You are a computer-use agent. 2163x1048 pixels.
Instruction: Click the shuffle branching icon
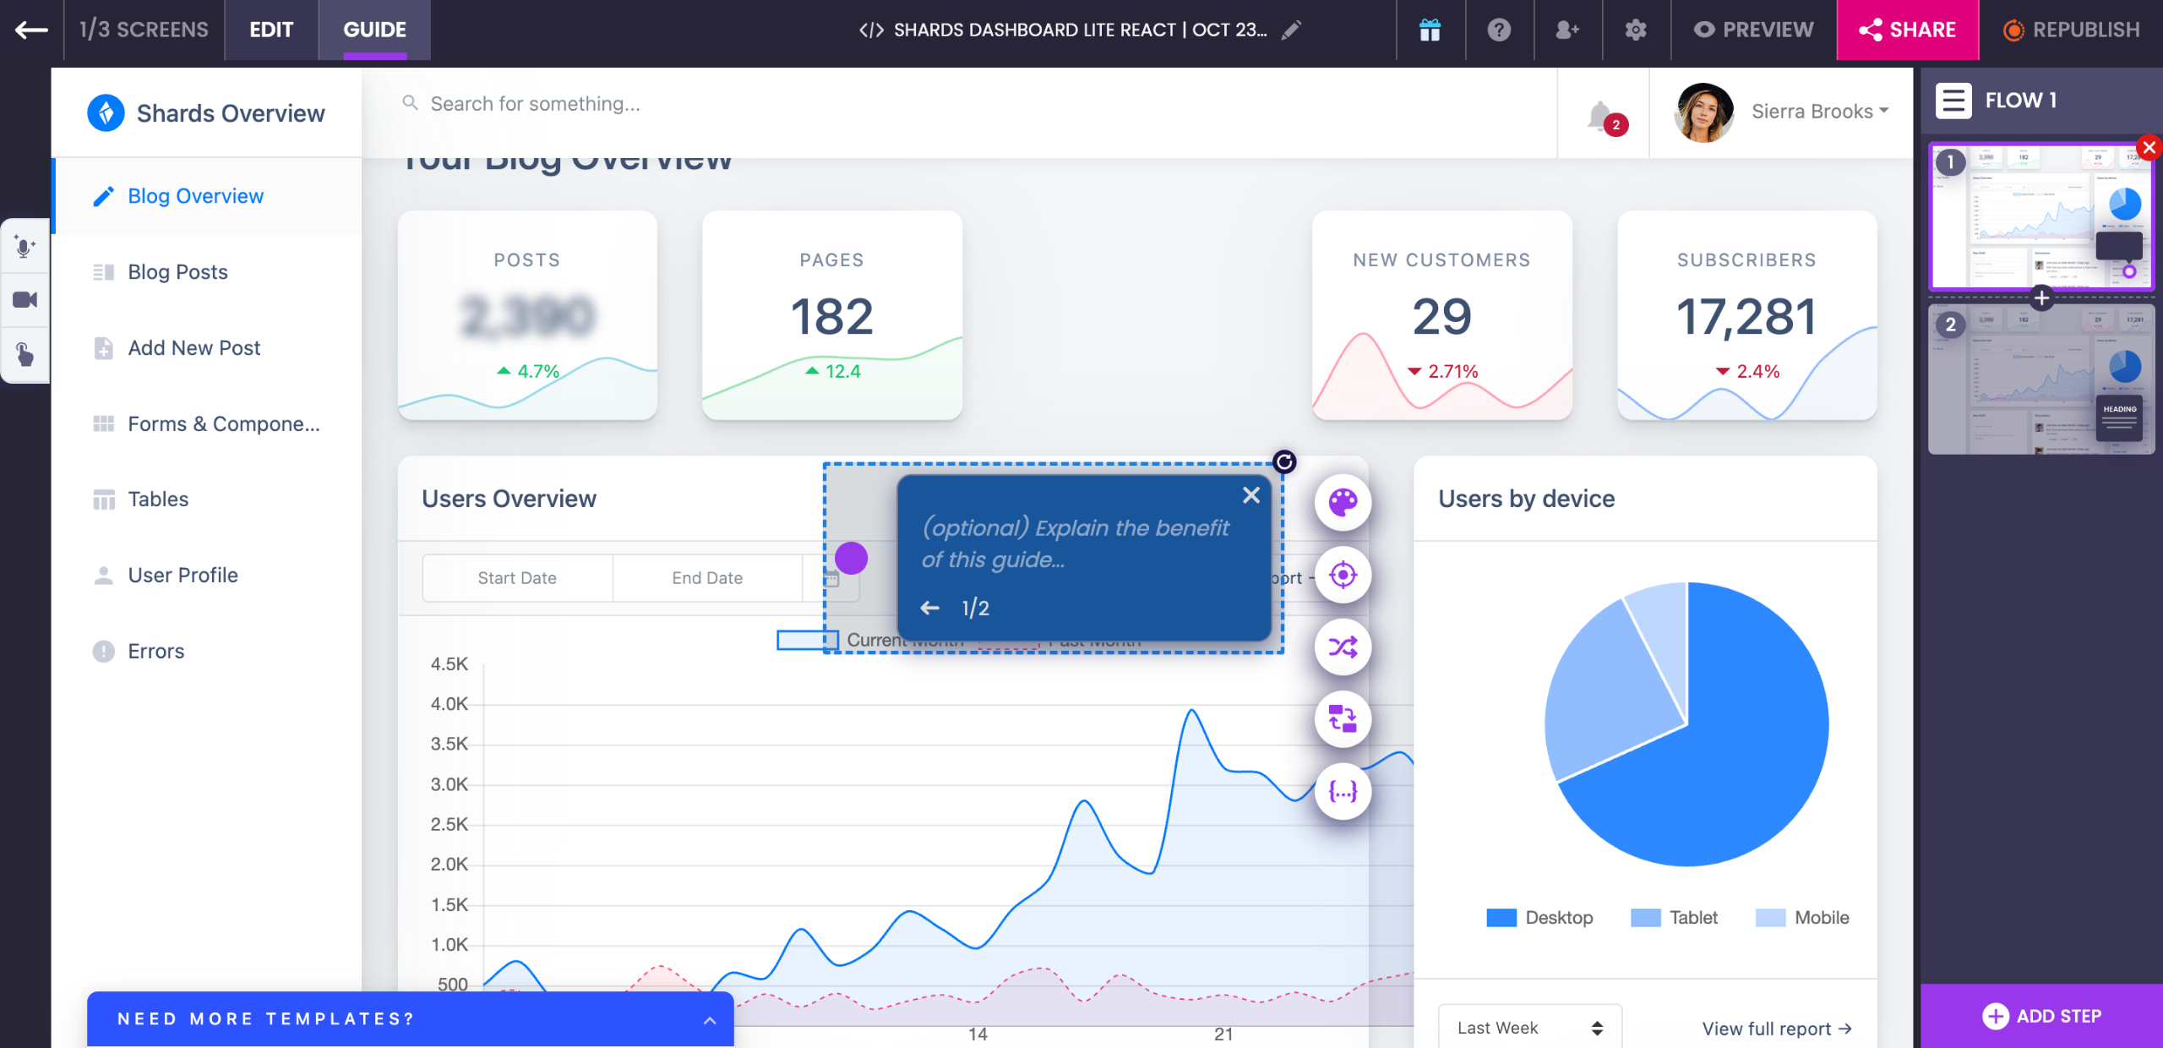click(x=1342, y=647)
